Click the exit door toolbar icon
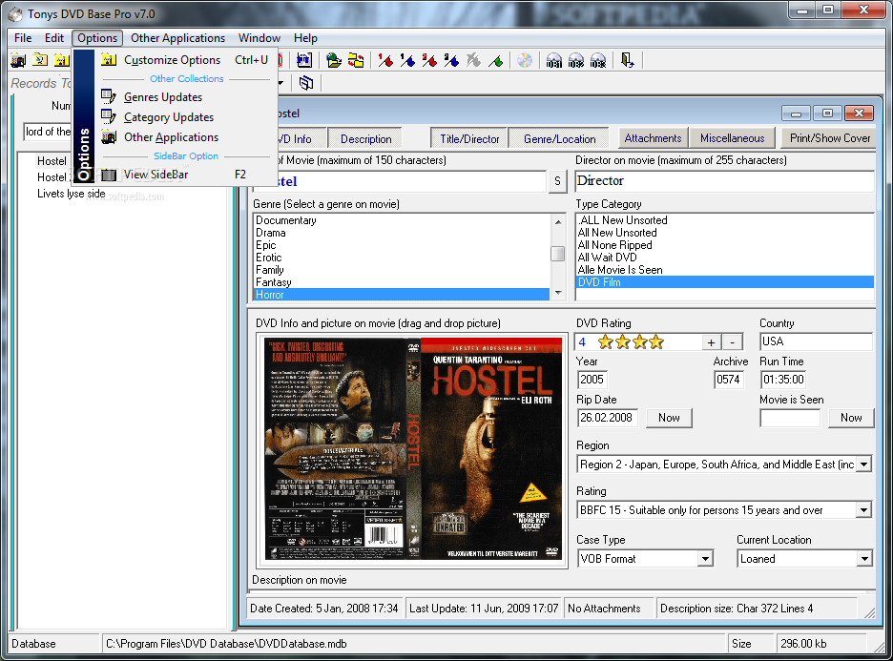Image resolution: width=893 pixels, height=661 pixels. point(627,60)
